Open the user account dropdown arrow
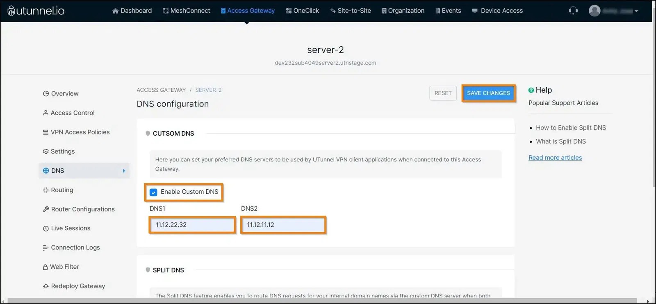Screen dimensions: 656x304 (x=636, y=11)
